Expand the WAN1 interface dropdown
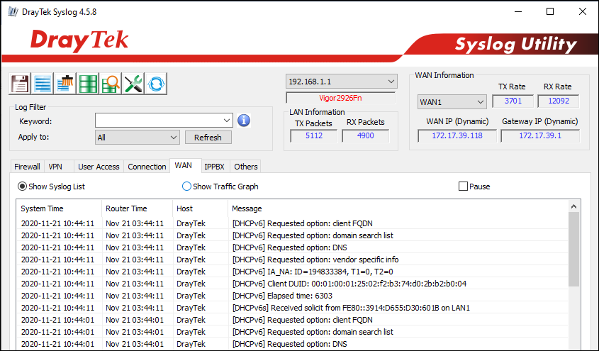599x351 pixels. [x=452, y=102]
